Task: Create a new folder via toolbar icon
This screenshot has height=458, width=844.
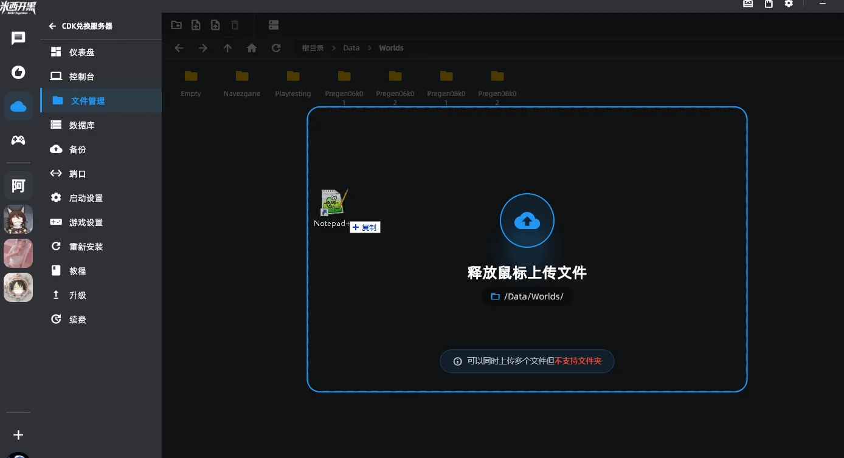Action: point(176,25)
